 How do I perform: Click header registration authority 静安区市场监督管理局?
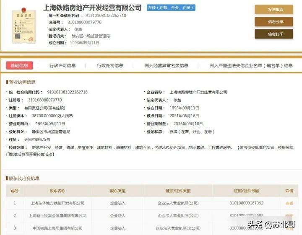pyautogui.click(x=91, y=36)
